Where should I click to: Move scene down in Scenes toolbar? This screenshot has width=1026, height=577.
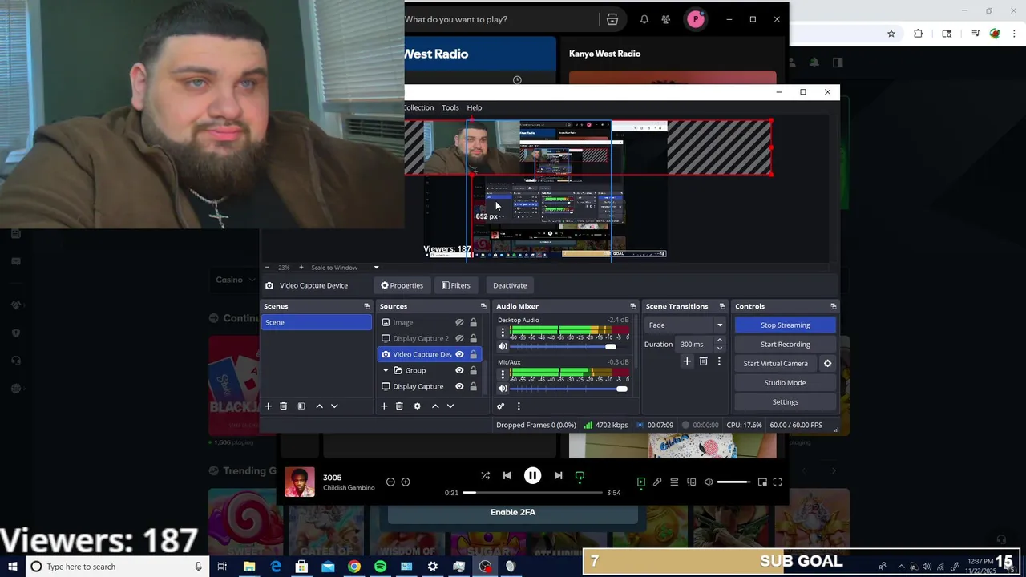[x=334, y=406]
